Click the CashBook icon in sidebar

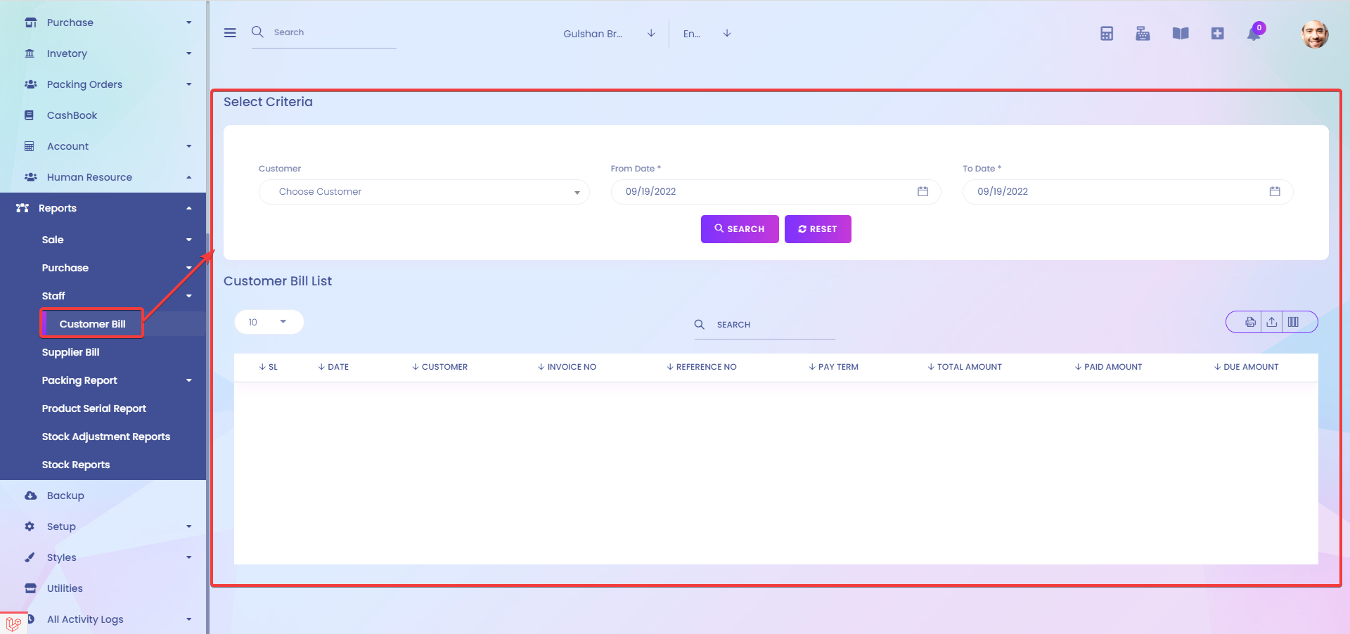(29, 115)
